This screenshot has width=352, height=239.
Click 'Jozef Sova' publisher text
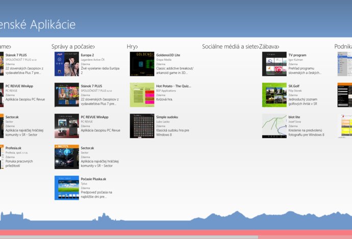coord(294,121)
